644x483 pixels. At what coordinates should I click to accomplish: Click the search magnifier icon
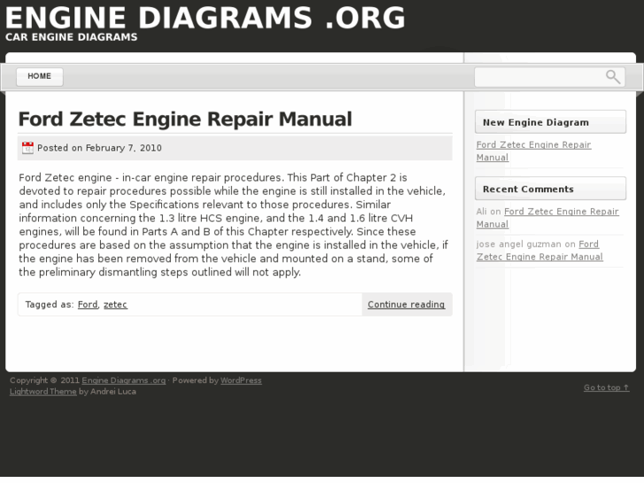[613, 77]
